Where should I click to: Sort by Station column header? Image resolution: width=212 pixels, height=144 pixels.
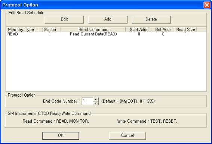50,29
